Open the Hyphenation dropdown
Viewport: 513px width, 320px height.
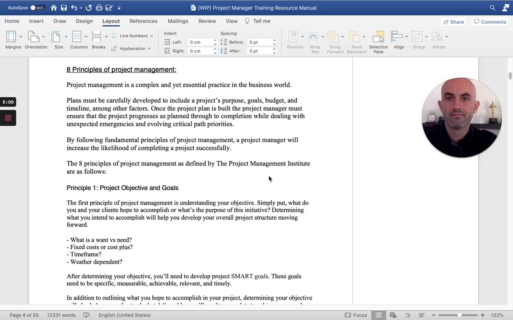point(131,48)
